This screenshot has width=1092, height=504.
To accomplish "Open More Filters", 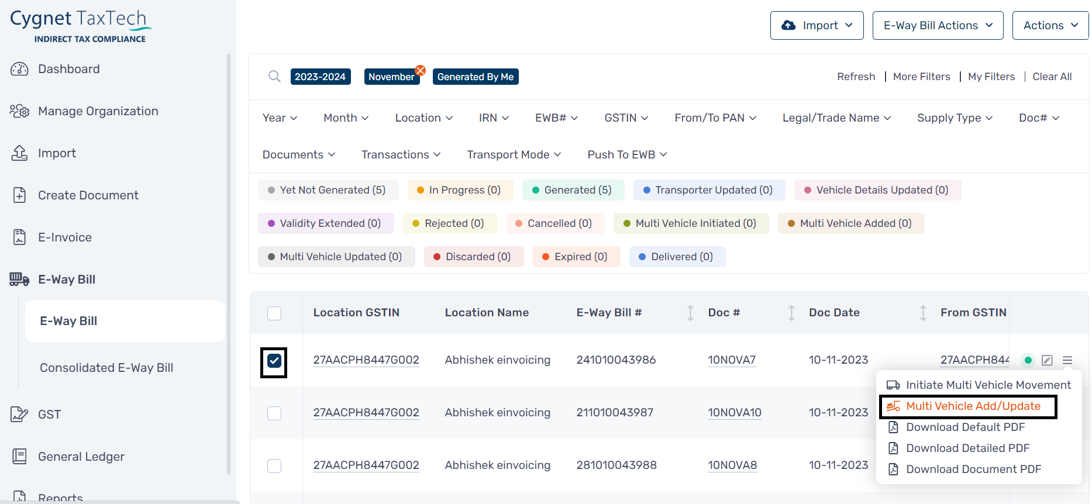I will coord(921,77).
